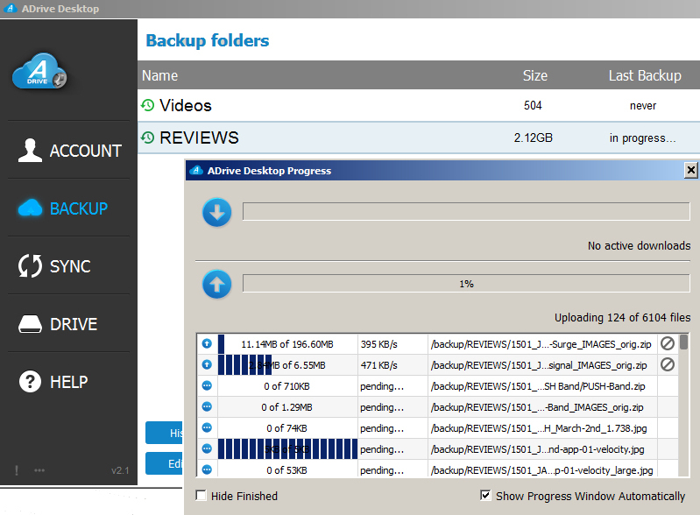Image resolution: width=700 pixels, height=515 pixels.
Task: Open the DRIVE section
Action: coord(69,324)
